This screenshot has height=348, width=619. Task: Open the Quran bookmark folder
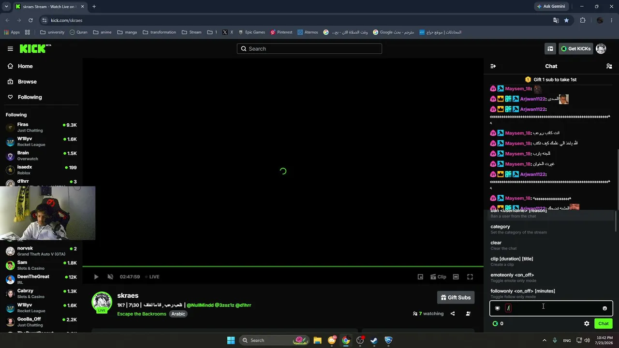click(x=78, y=32)
